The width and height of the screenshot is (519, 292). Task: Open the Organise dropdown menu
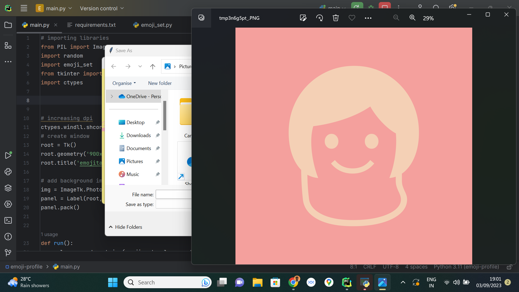tap(124, 83)
